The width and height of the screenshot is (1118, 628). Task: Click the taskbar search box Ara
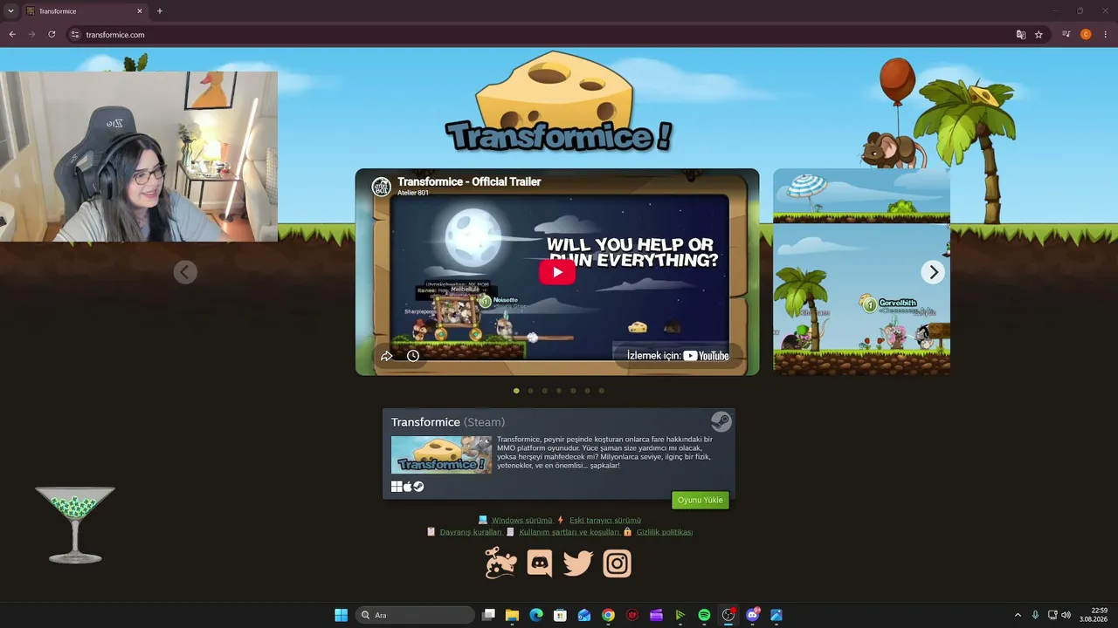pos(415,615)
